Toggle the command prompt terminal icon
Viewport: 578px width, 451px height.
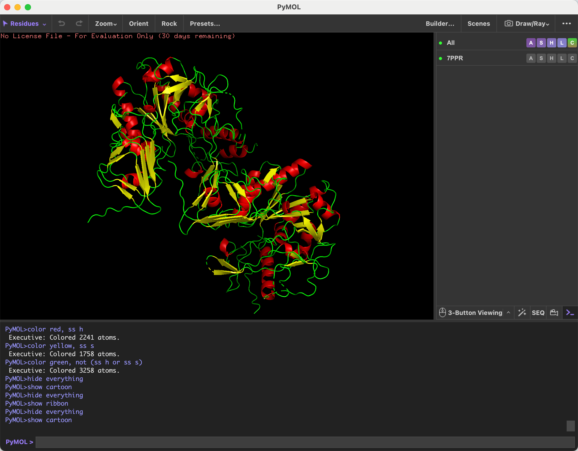[570, 312]
